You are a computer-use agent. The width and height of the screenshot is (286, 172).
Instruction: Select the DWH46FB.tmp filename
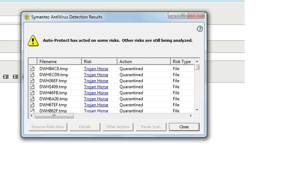tap(53, 93)
